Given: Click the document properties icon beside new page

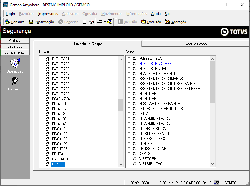Looking at the screenshot, I should coord(91,22).
